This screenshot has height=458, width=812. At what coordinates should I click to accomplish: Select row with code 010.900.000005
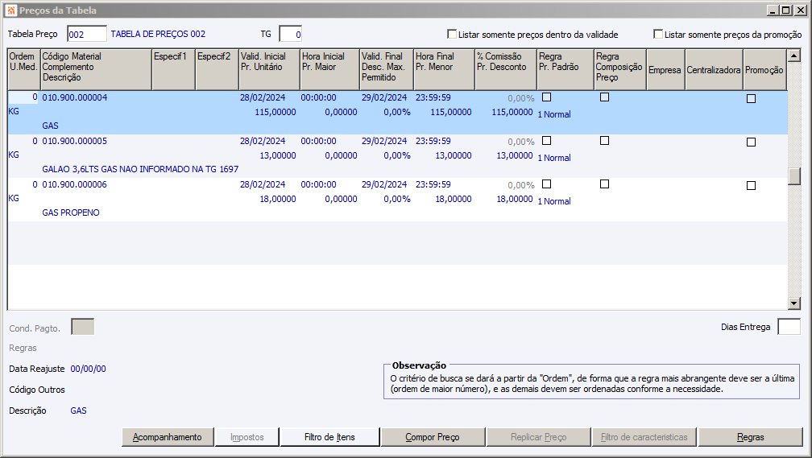coord(75,142)
